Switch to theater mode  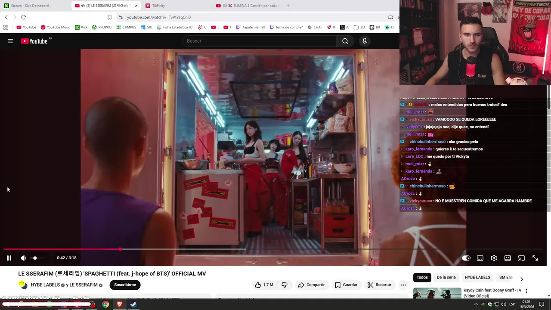coord(508,258)
